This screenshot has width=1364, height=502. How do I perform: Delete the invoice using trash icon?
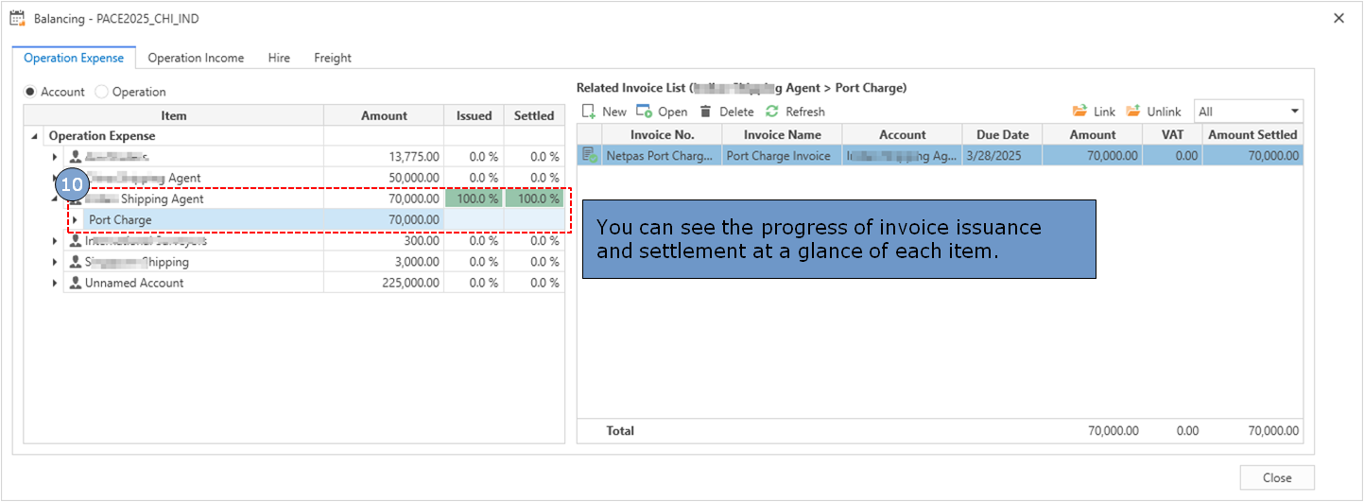(705, 112)
